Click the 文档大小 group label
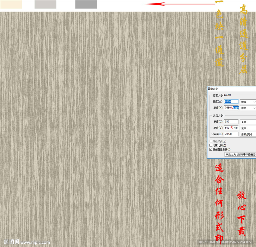 (218, 115)
